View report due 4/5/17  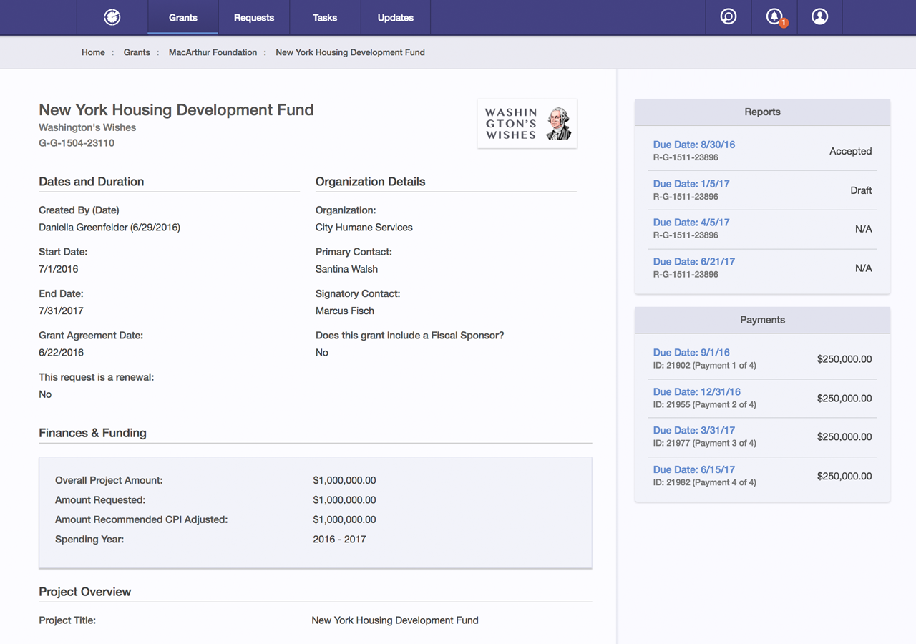click(x=691, y=223)
